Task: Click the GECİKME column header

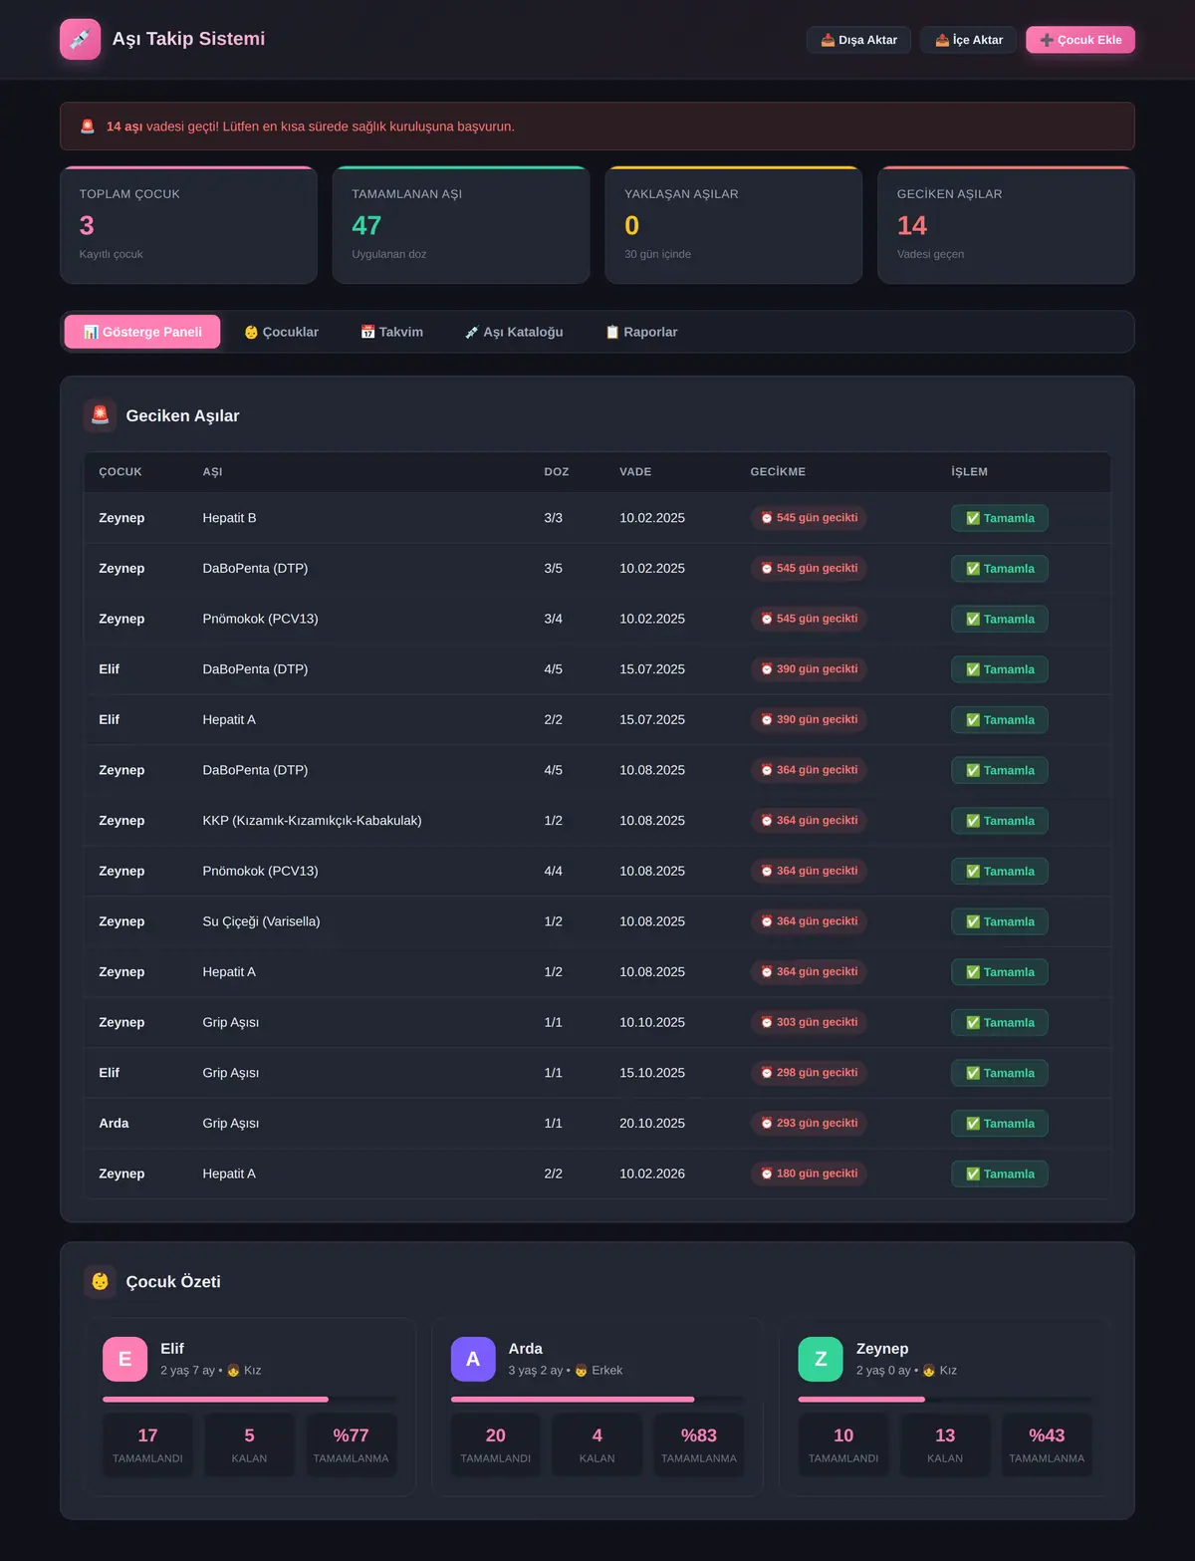Action: pos(778,472)
